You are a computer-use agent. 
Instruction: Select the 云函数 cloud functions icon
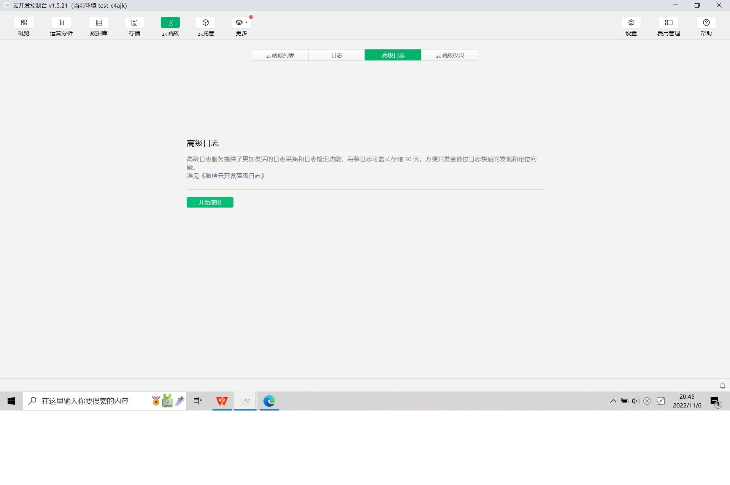tap(170, 22)
